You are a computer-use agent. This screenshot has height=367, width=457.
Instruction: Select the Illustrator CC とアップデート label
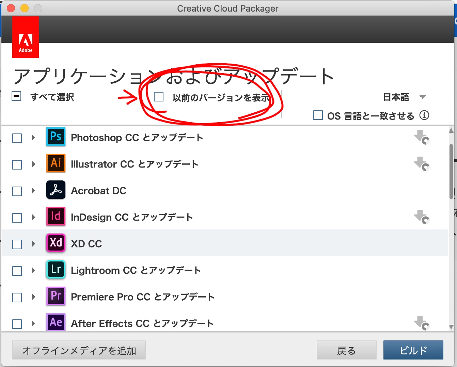pyautogui.click(x=135, y=164)
